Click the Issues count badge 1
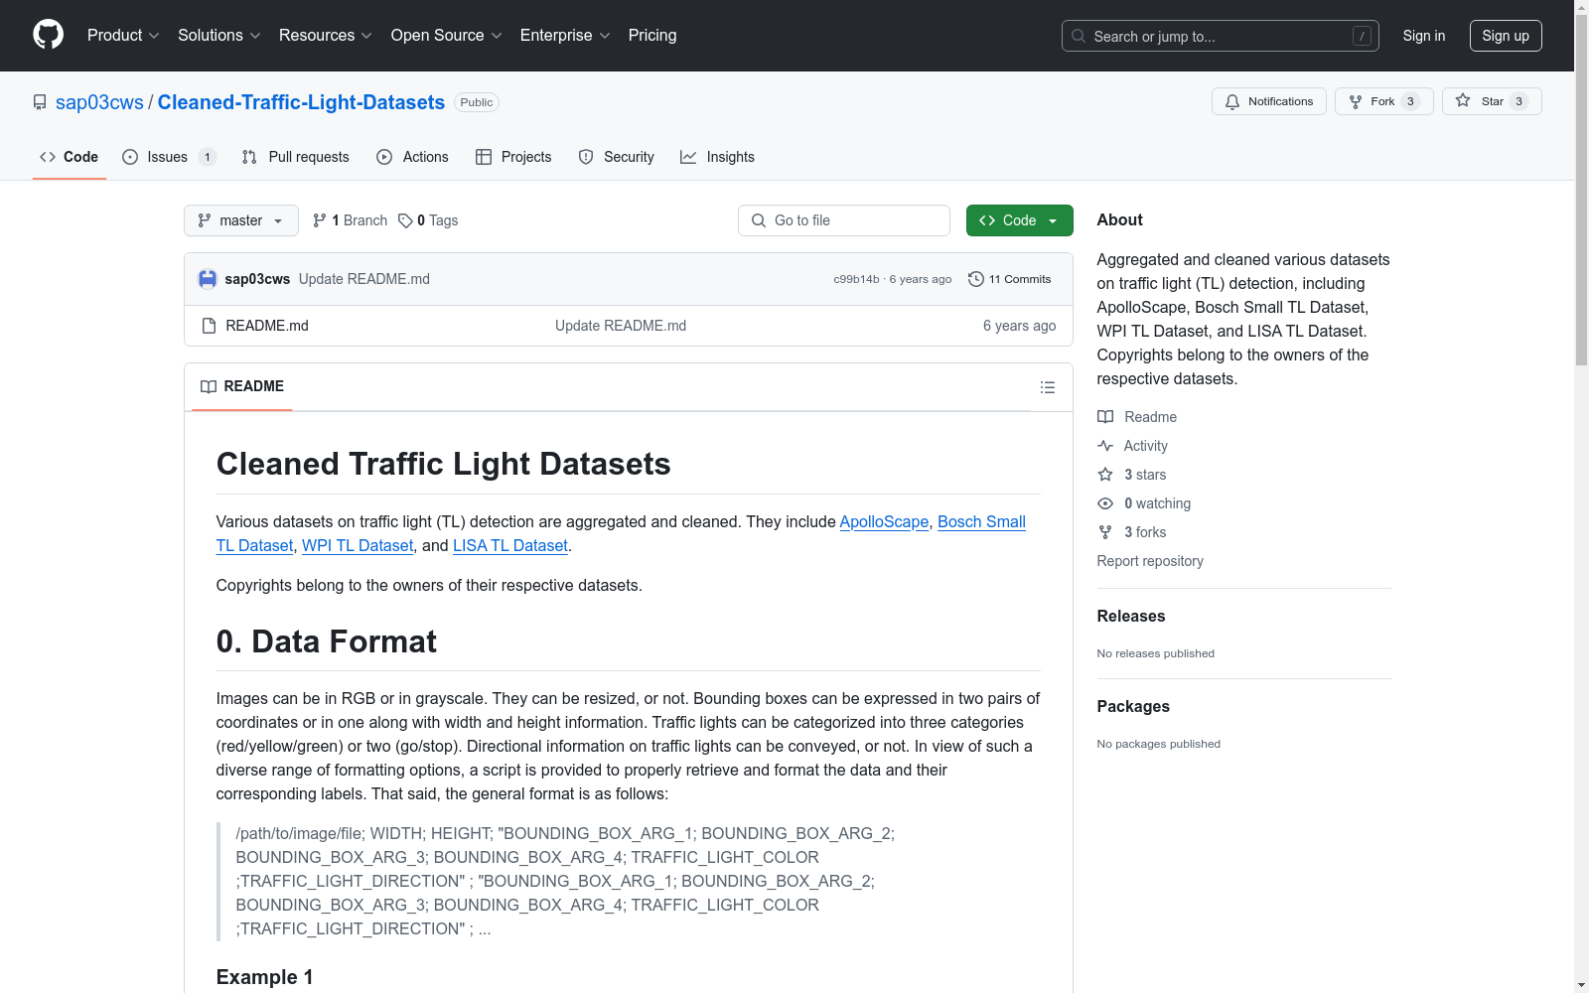 point(207,157)
